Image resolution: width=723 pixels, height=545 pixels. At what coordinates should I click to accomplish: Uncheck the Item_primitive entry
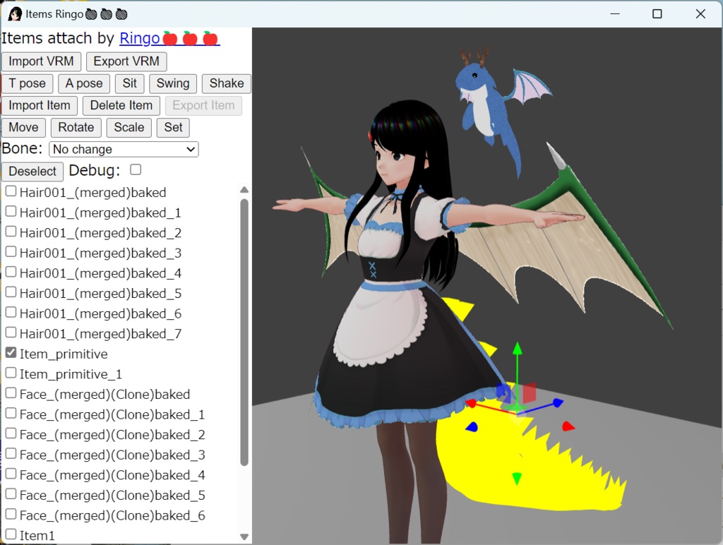point(11,352)
